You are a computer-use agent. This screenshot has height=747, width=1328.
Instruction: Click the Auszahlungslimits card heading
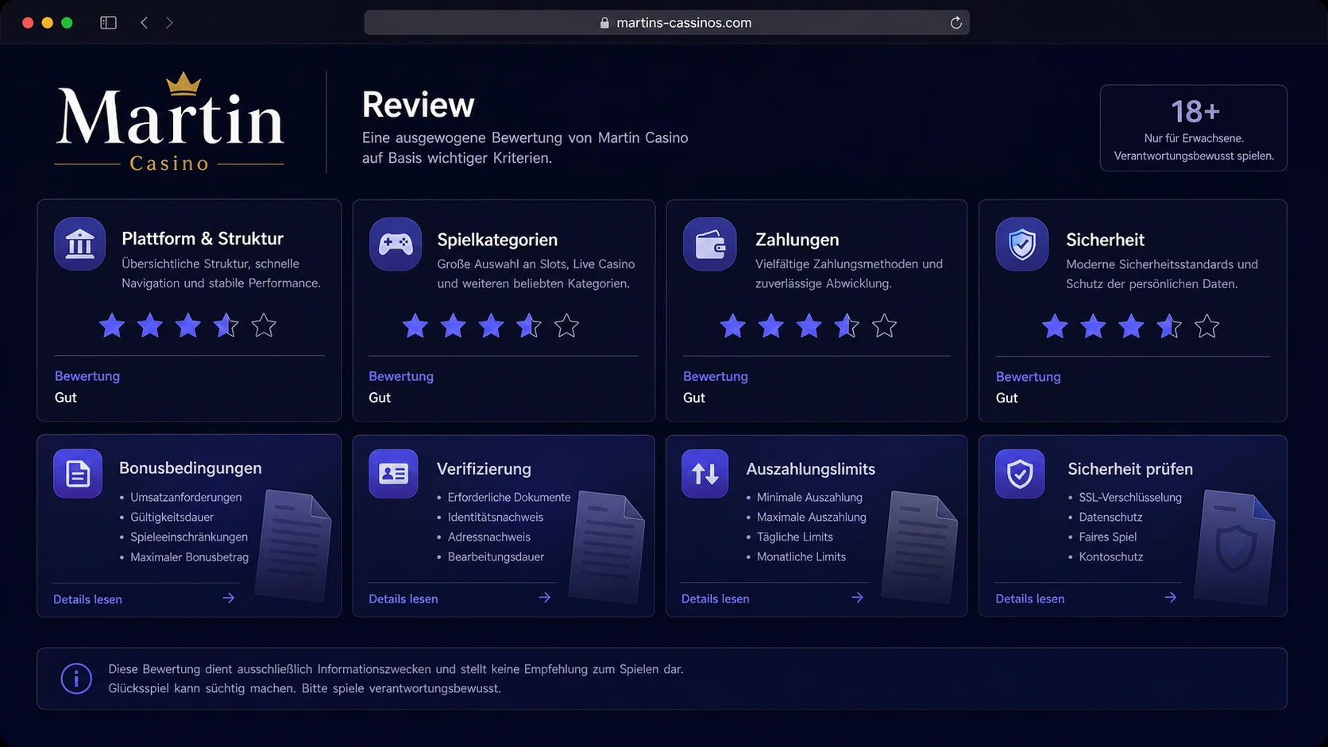(x=810, y=468)
